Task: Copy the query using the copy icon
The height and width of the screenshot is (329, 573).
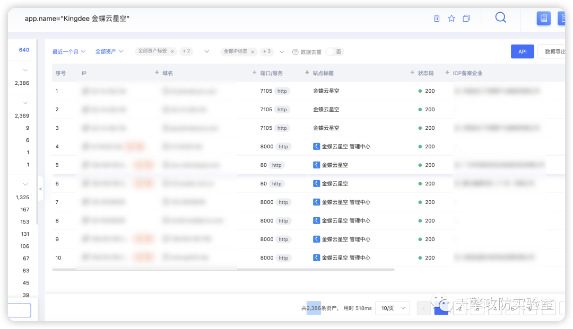Action: point(466,18)
